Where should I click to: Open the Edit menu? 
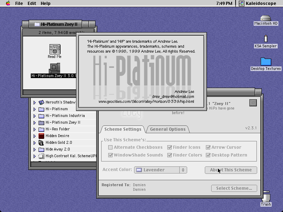click(x=32, y=3)
